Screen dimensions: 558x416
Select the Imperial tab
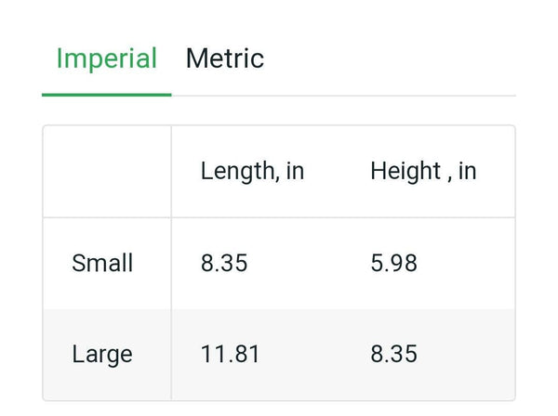pyautogui.click(x=107, y=59)
